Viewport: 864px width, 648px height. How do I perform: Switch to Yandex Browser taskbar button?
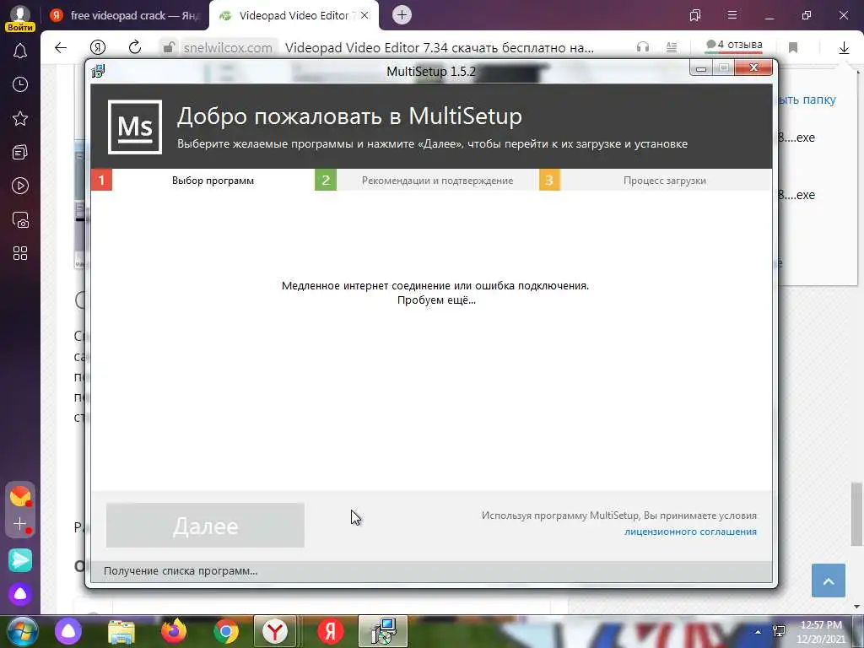(275, 631)
